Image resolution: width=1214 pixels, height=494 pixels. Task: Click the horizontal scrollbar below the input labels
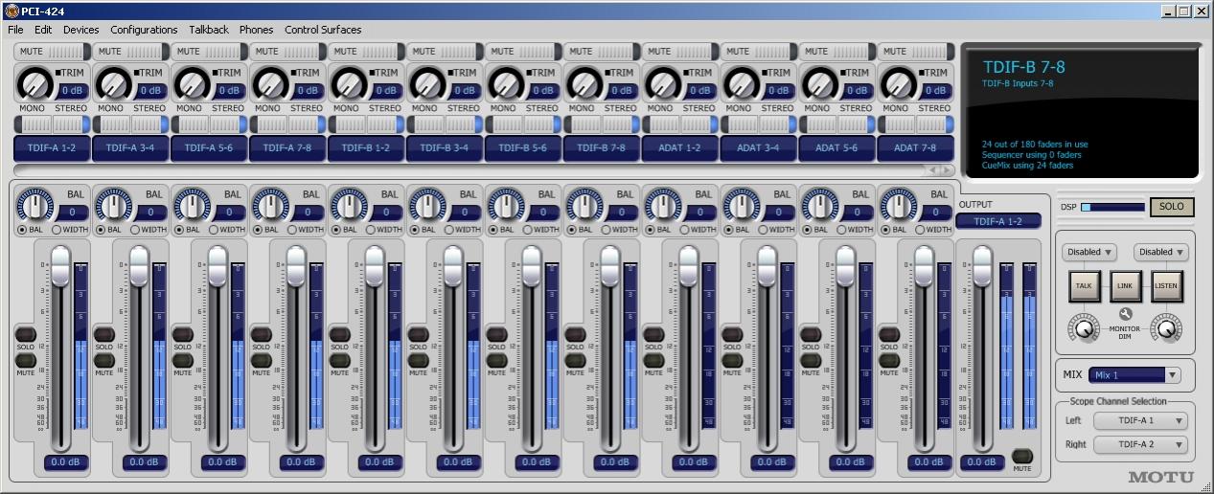tap(483, 169)
